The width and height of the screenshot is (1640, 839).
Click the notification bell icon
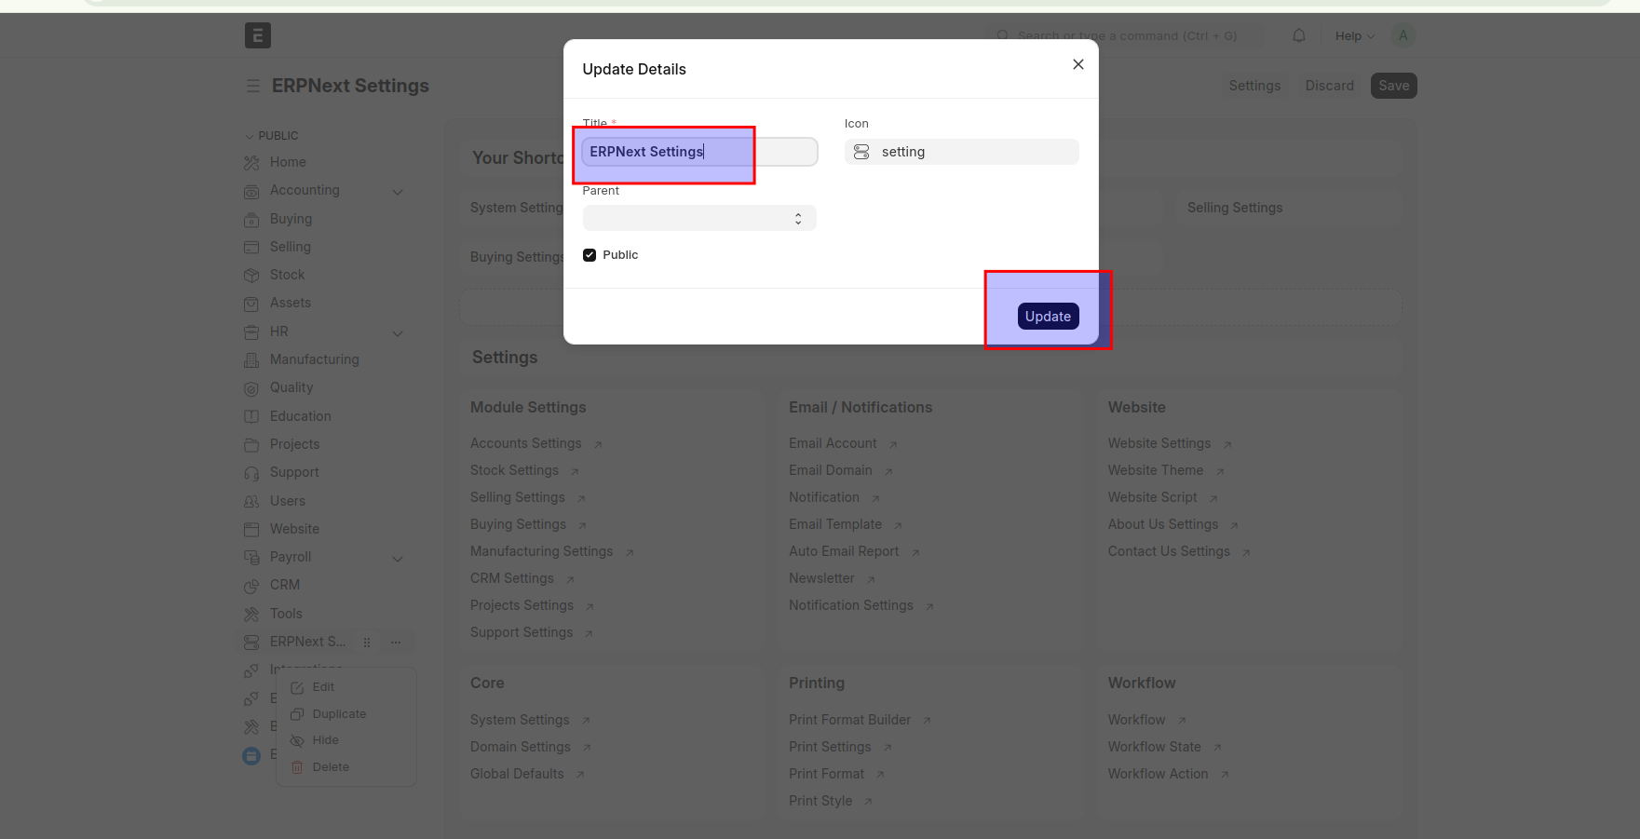(1298, 35)
